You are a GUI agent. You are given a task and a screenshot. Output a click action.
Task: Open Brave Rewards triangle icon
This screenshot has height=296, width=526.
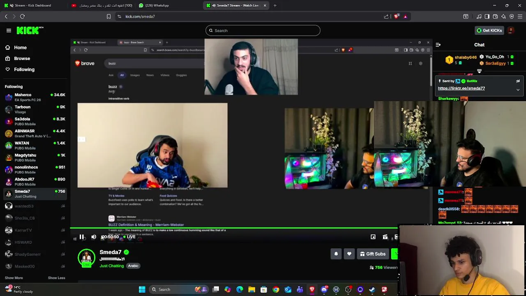[x=405, y=16]
